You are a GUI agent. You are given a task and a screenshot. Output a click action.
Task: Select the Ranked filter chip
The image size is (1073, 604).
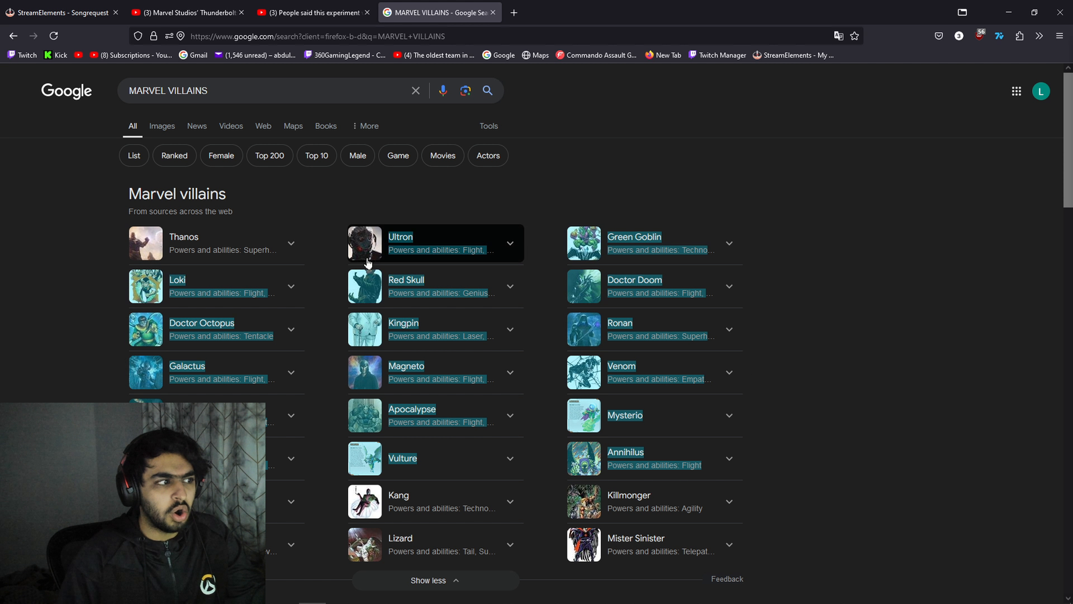[174, 156]
